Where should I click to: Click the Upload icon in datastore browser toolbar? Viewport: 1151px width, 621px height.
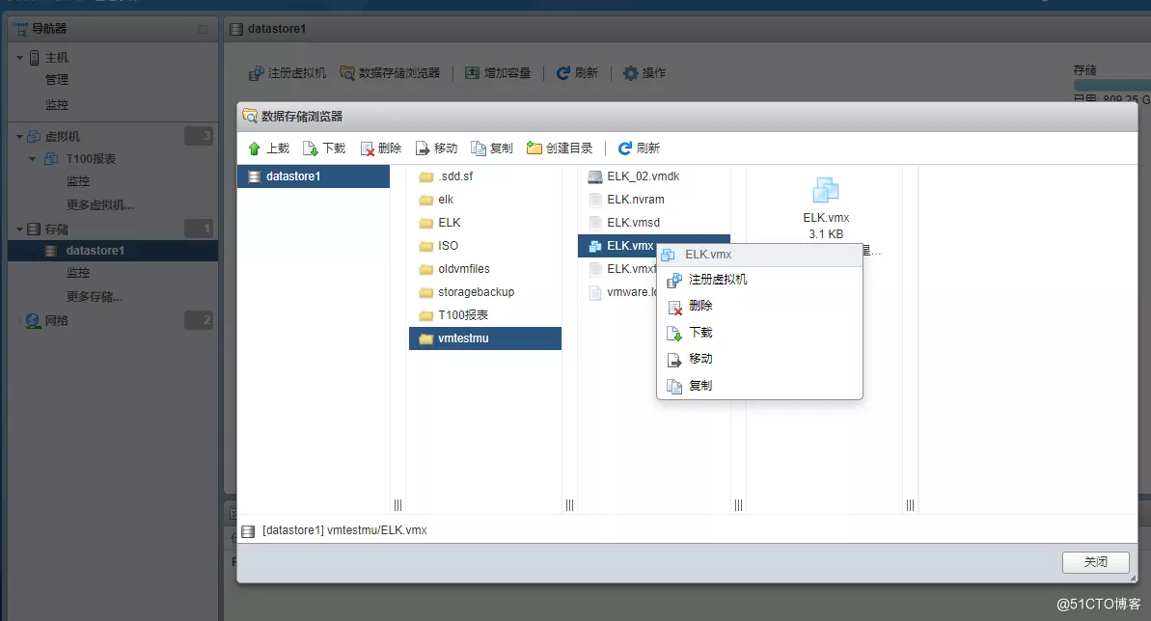[255, 148]
